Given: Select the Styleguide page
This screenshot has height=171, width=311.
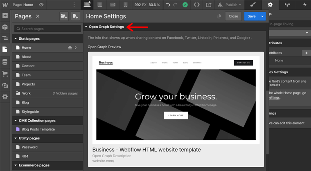Looking at the screenshot, I should (x=47, y=112).
